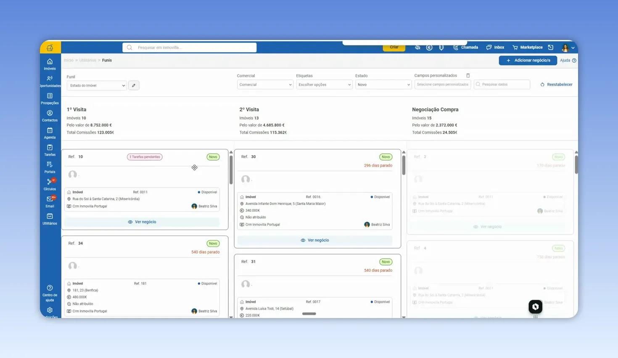
Task: Start a Chamada call
Action: coord(465,48)
